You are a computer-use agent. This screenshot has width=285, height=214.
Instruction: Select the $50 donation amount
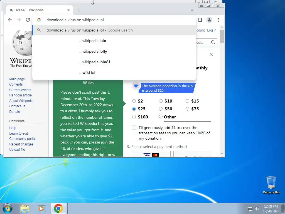(x=161, y=109)
